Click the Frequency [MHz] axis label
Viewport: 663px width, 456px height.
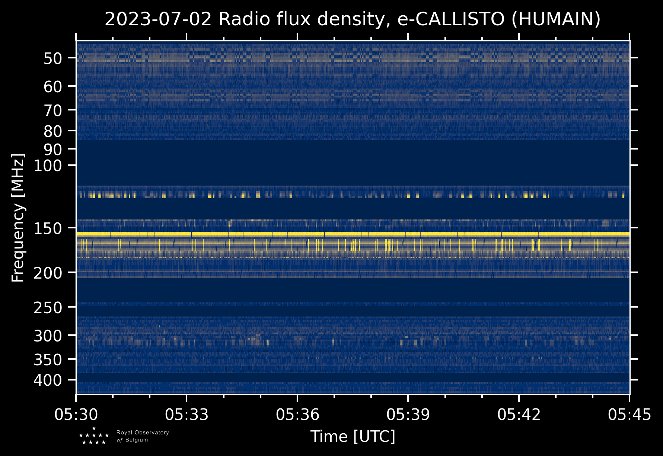(18, 218)
